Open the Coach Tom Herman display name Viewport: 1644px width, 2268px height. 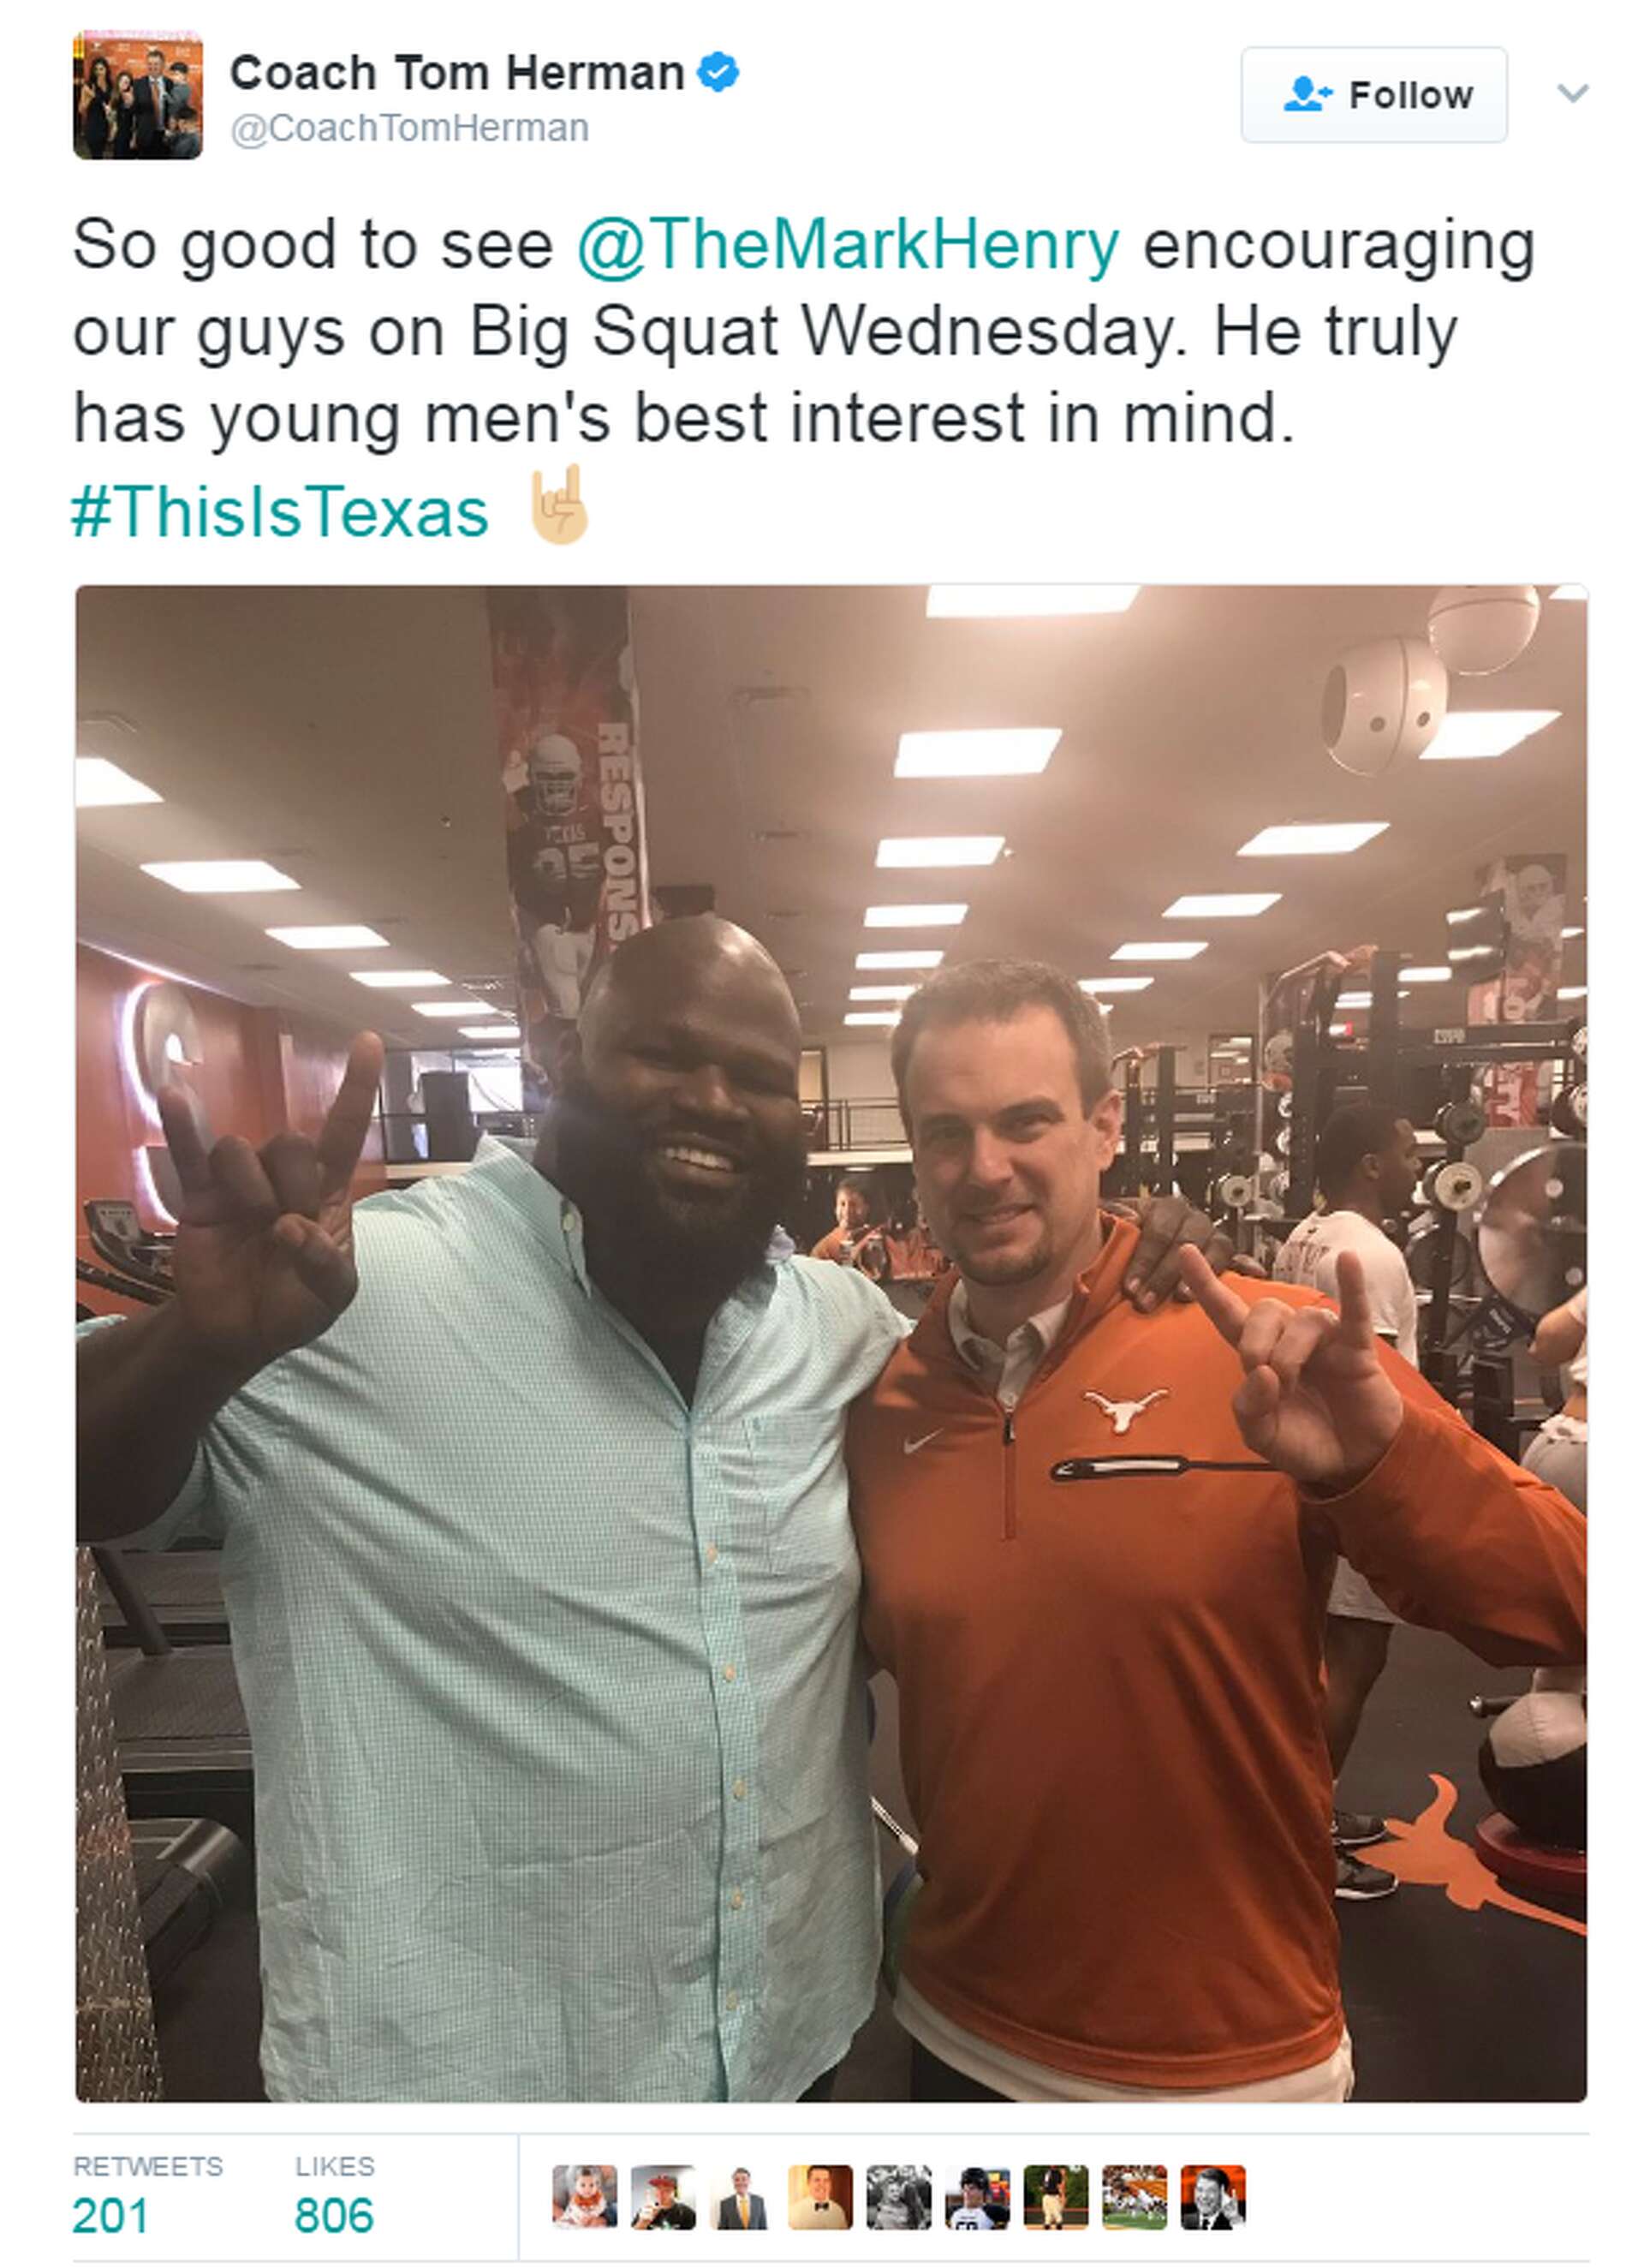(457, 74)
